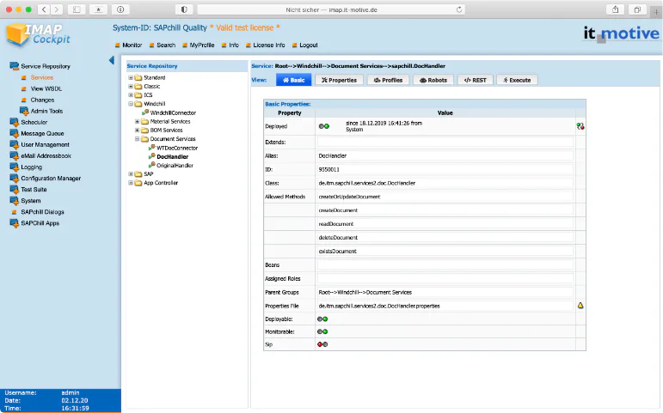Viewport: 663px width, 413px height.
Task: Expand the SAP folder node
Action: click(131, 174)
